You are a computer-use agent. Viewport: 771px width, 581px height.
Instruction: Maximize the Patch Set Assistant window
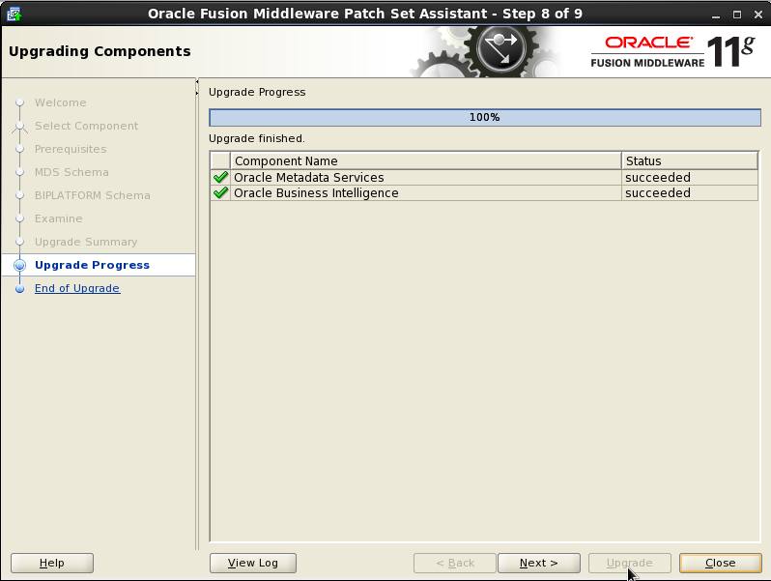pyautogui.click(x=737, y=15)
